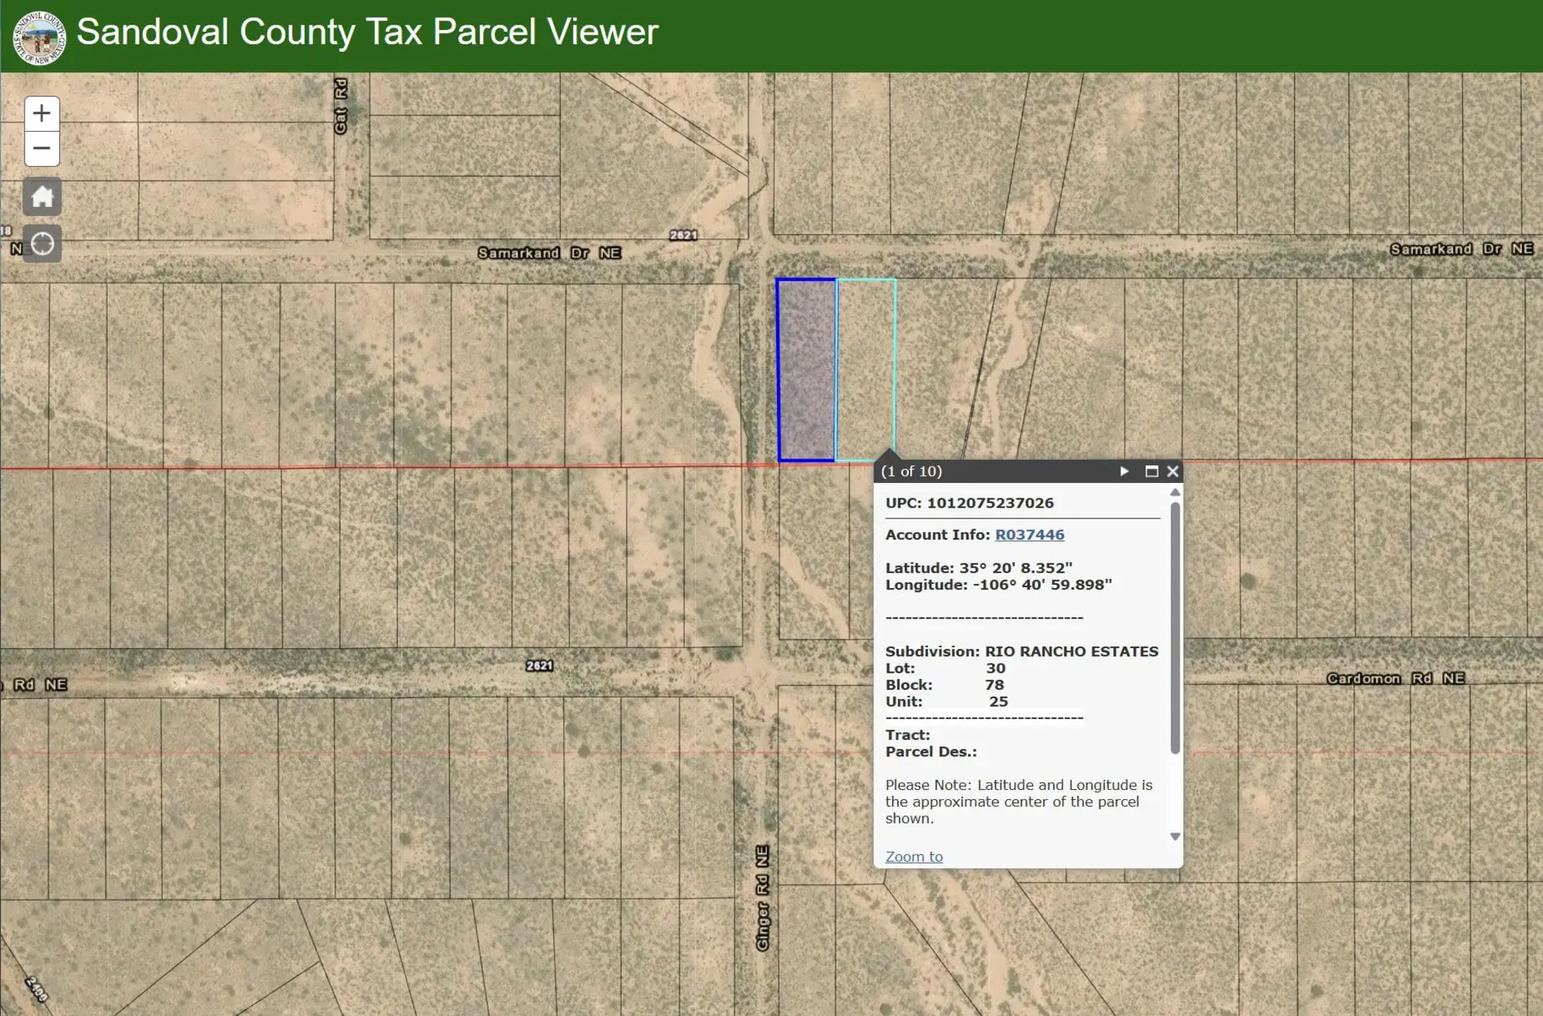This screenshot has width=1543, height=1016.
Task: Click the find my location icon
Action: point(42,244)
